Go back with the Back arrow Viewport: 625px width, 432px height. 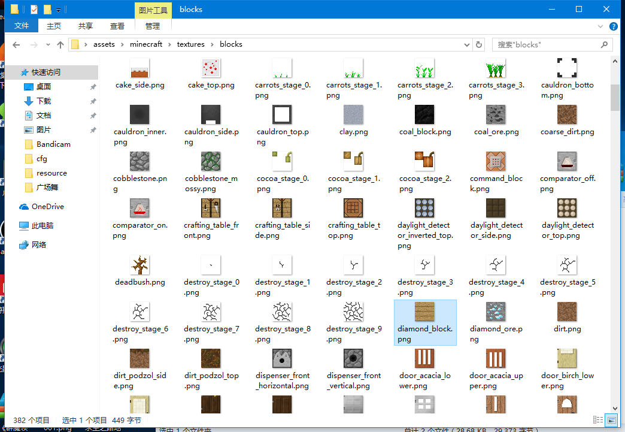[16, 45]
